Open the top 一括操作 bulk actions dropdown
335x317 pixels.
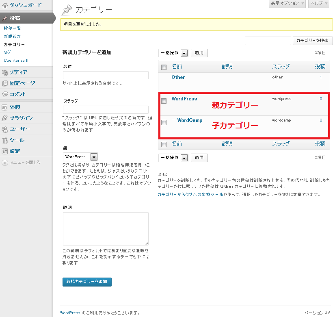tap(173, 53)
